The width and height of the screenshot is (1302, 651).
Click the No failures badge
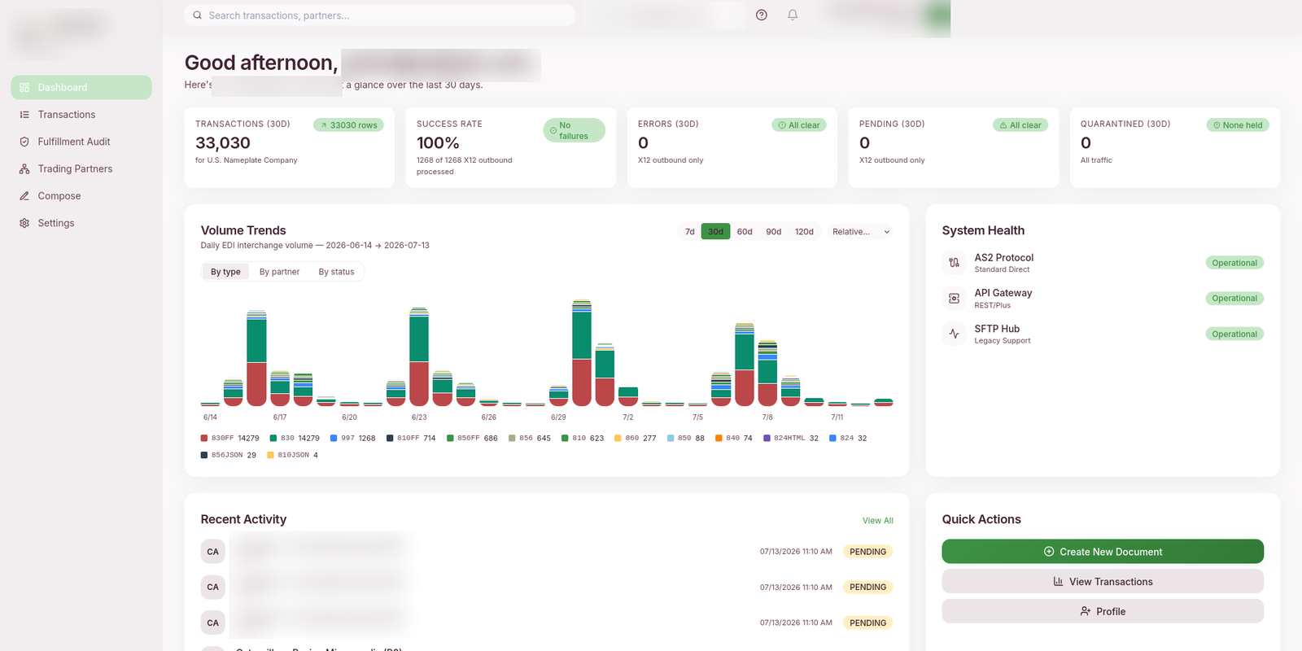[574, 130]
